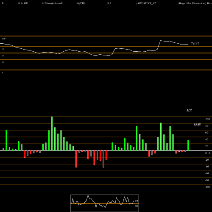Screen dimensions: 212x212
Task: Click the RSI line's sharp rise before 74.97
Action: (159, 45)
